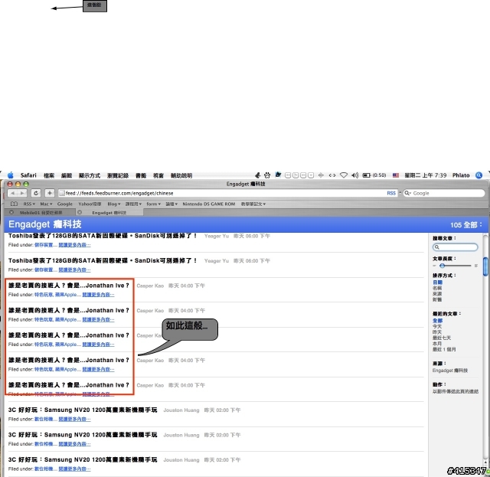Expand the Mac bookmarks folder
The height and width of the screenshot is (477, 490).
pos(46,204)
